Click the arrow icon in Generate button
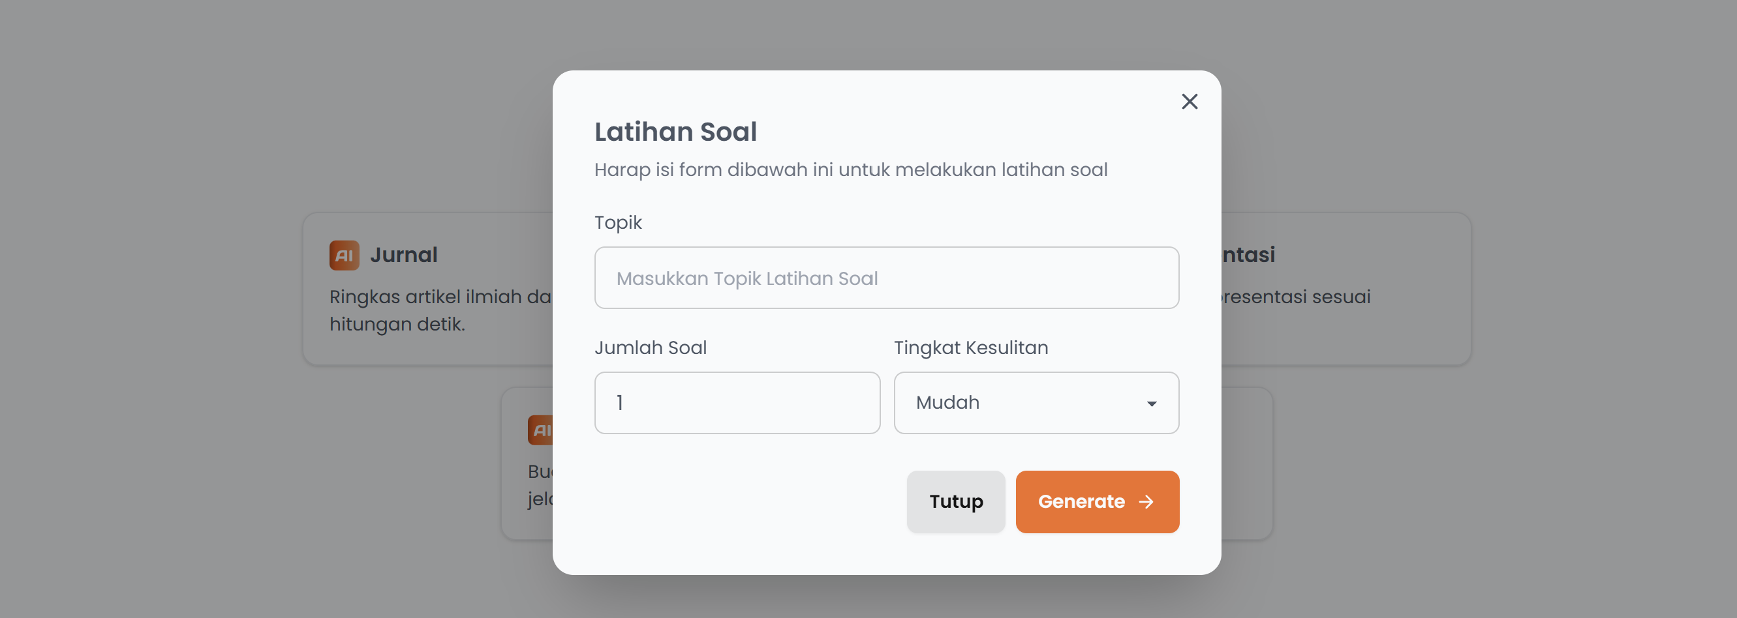 click(x=1146, y=502)
